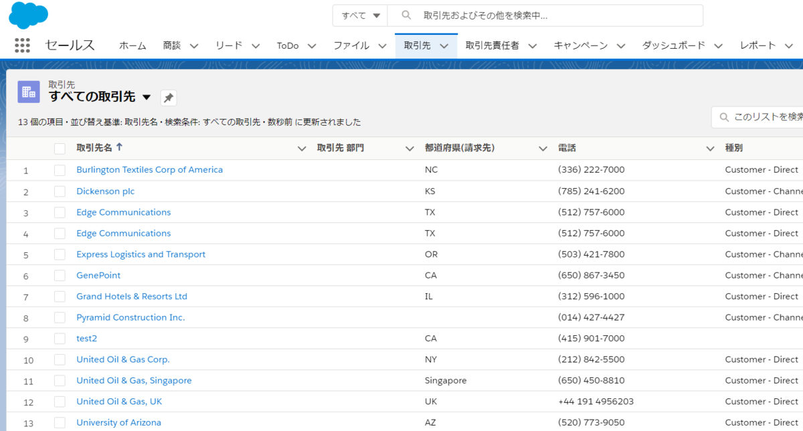Check the GenePoint row checkbox
803x431 pixels.
pyautogui.click(x=60, y=276)
